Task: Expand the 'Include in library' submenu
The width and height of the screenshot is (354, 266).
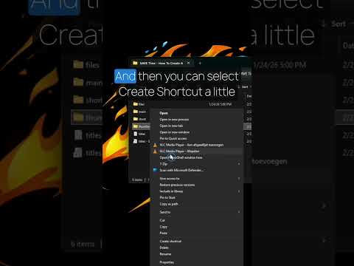Action: point(197,191)
